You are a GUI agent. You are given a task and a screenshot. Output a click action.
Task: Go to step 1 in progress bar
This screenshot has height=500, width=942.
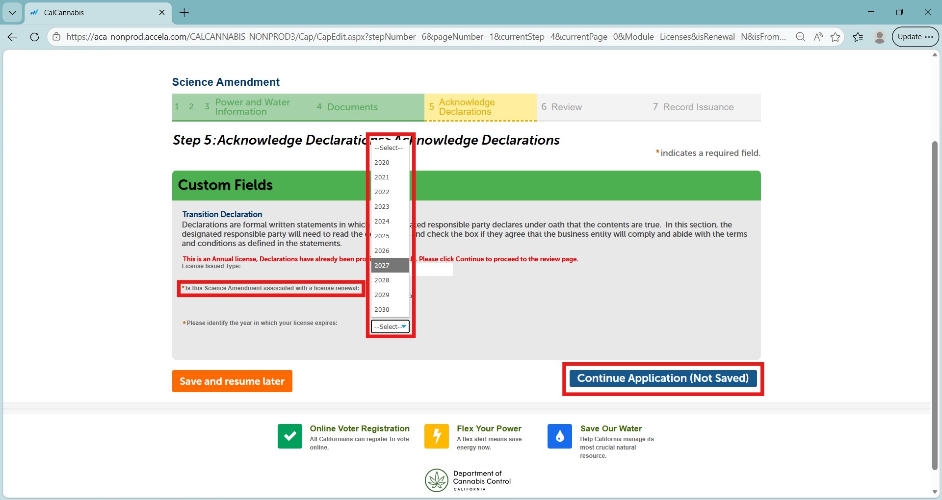[x=177, y=106]
